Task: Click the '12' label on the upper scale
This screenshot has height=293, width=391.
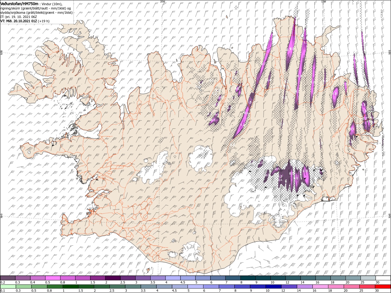Action: click(x=287, y=282)
